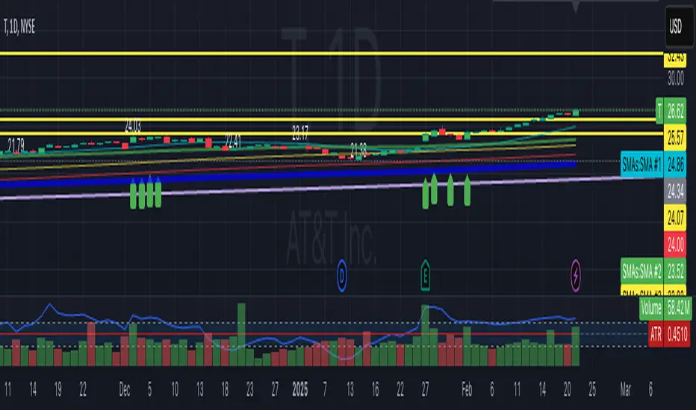Click the 2025 year label on time axis
Viewport: 696px width, 410px height.
tap(300, 390)
